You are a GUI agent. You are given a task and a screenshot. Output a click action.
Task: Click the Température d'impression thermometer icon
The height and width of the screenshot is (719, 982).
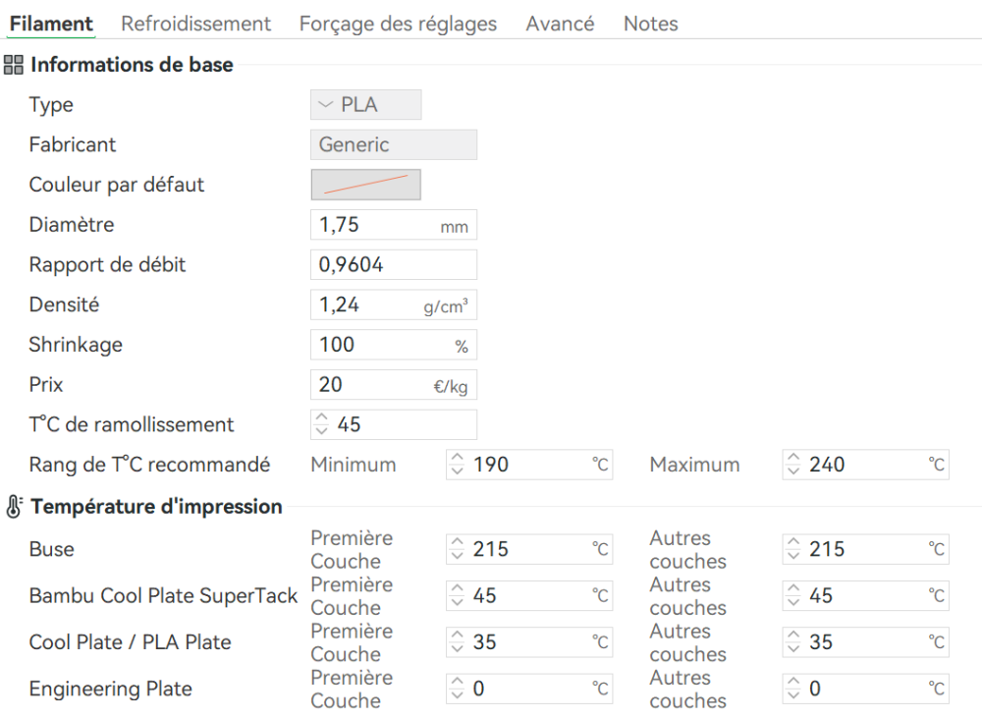click(14, 507)
